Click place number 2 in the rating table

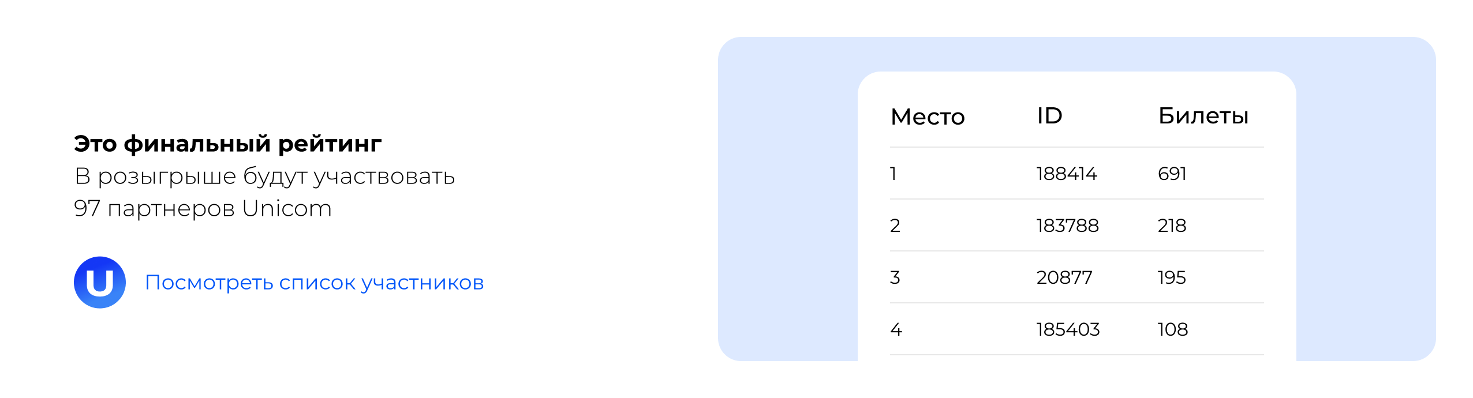(x=895, y=226)
